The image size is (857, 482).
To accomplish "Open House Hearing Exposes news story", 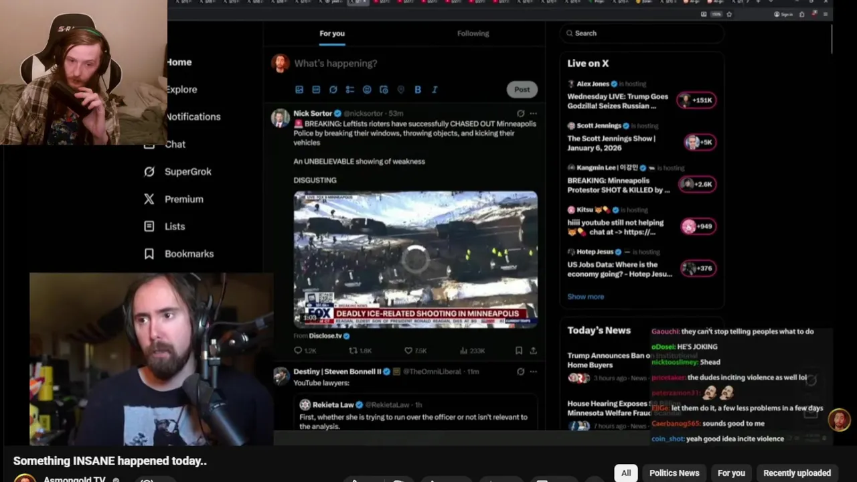I will [609, 408].
